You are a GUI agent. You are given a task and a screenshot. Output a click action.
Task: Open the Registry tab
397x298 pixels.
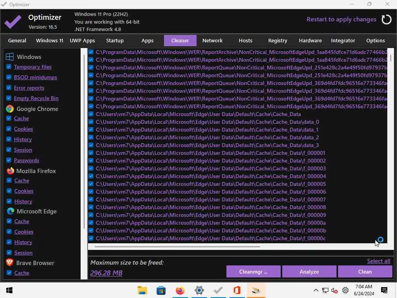tap(278, 40)
